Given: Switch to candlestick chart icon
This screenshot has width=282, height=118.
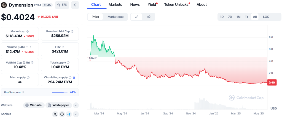Looking at the screenshot, I should pyautogui.click(x=149, y=17).
